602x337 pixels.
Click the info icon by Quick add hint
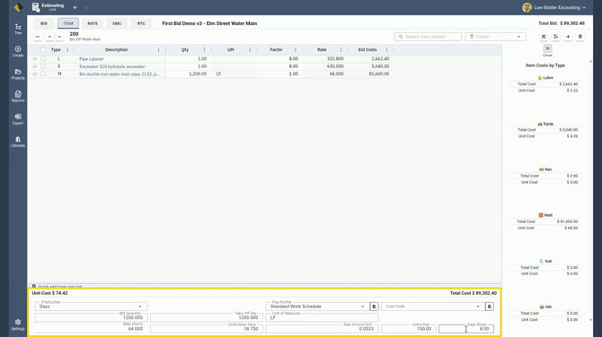tap(34, 286)
